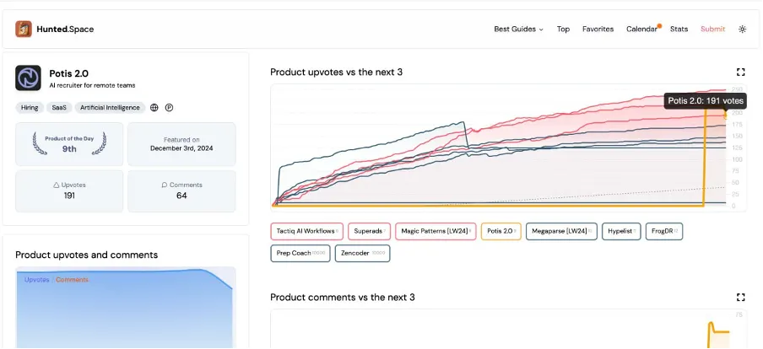
Task: Click the Upvotes 191 stat card
Action: (69, 191)
